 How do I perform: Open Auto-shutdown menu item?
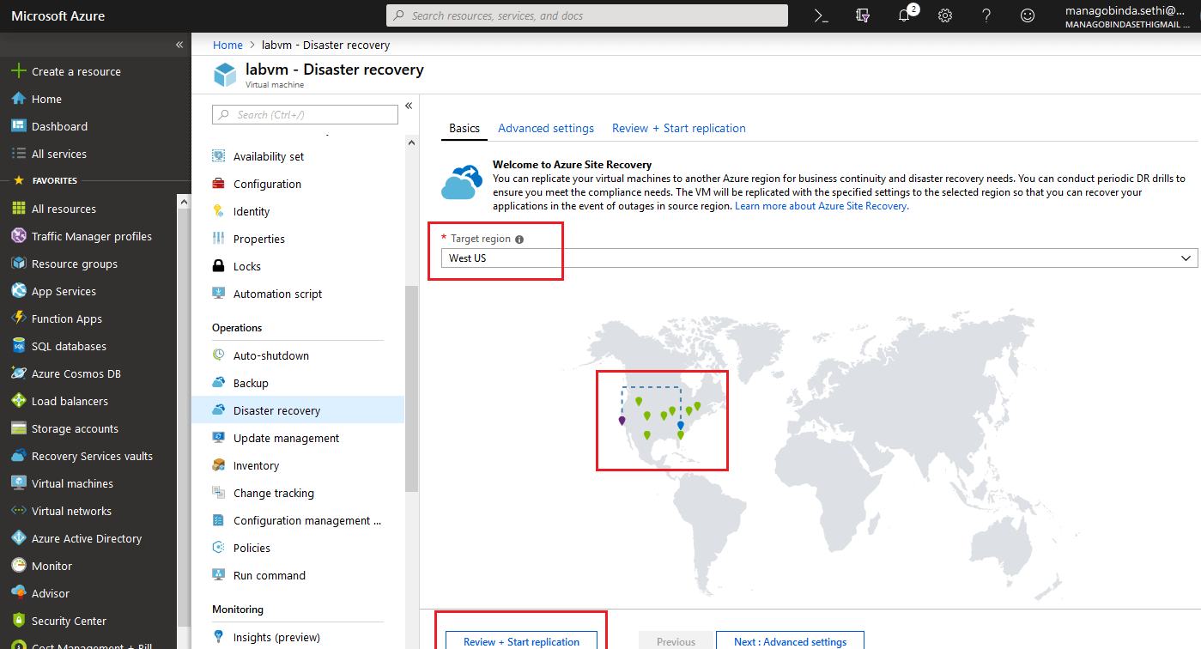pos(270,355)
